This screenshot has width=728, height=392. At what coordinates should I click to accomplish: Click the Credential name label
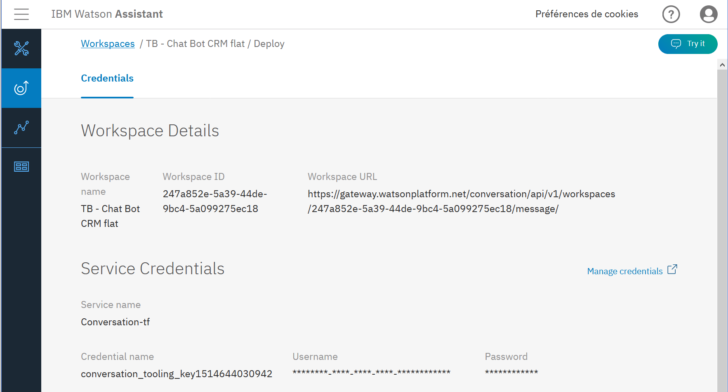click(117, 357)
